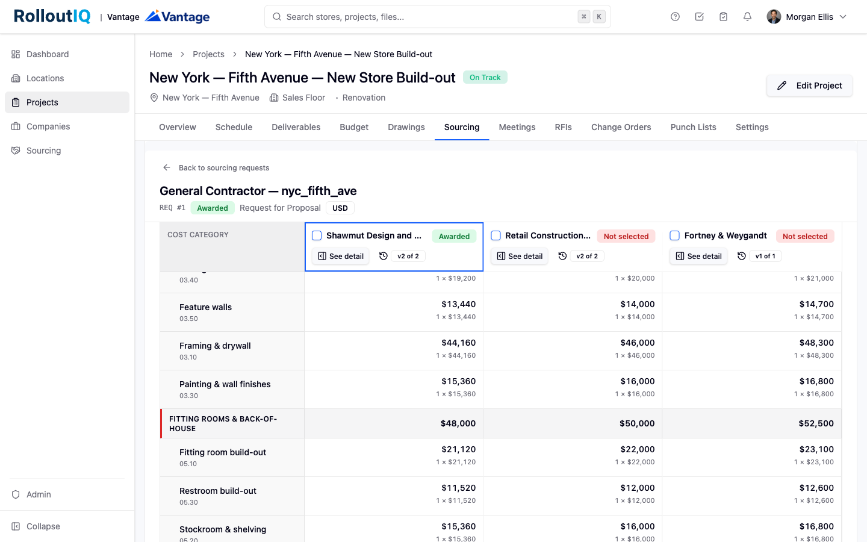The width and height of the screenshot is (867, 542).
Task: Click the New York — Fifth Avenue location pin icon
Action: coord(154,98)
